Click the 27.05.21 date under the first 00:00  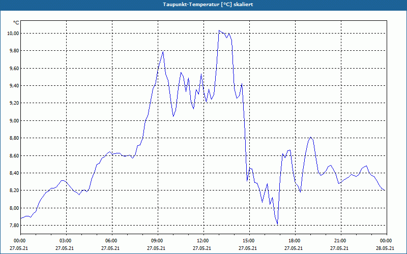(x=19, y=248)
